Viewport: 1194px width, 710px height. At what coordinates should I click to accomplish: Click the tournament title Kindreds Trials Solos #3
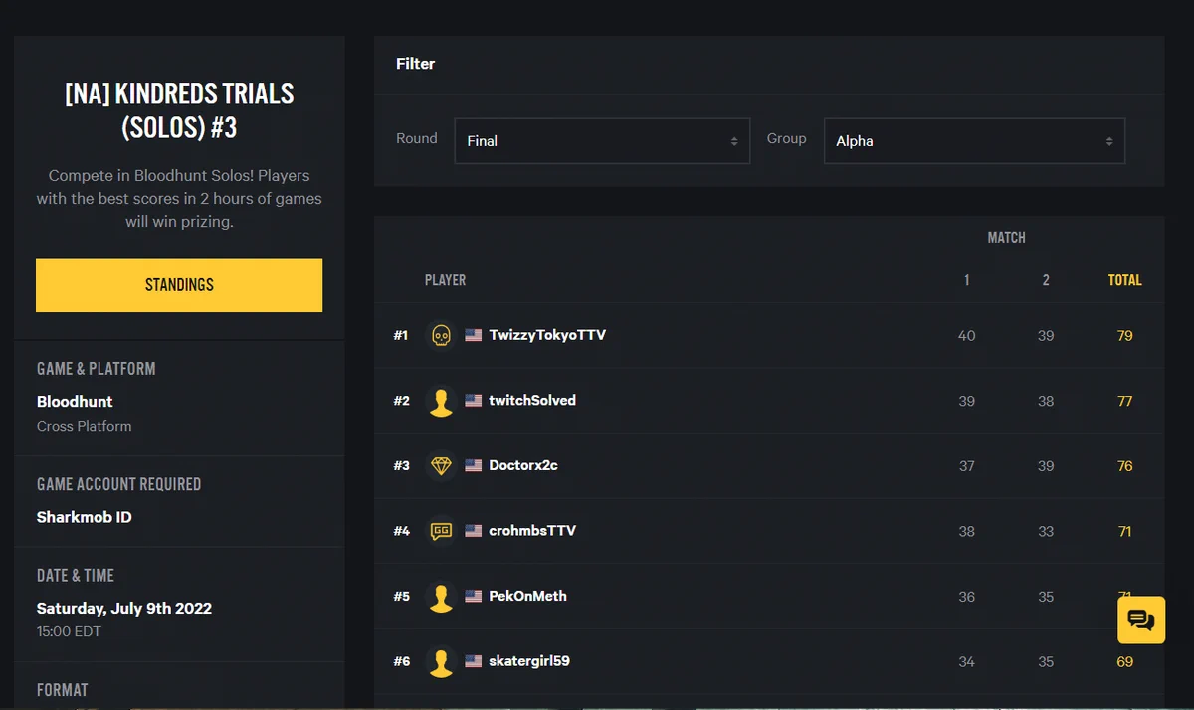[x=179, y=110]
